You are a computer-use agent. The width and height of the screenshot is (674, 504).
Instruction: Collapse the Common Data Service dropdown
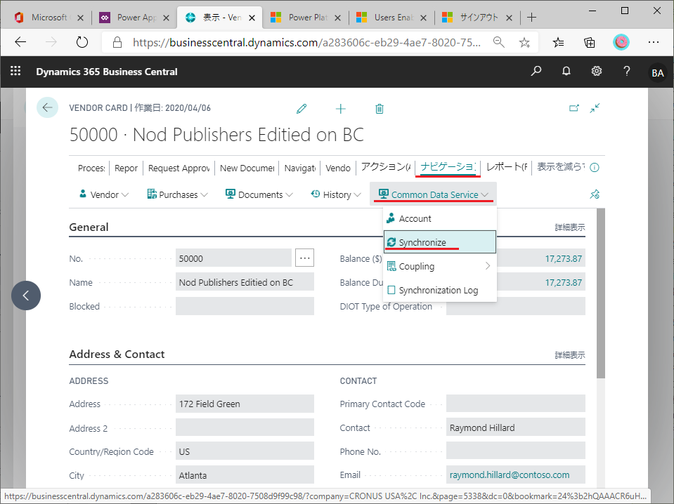433,194
